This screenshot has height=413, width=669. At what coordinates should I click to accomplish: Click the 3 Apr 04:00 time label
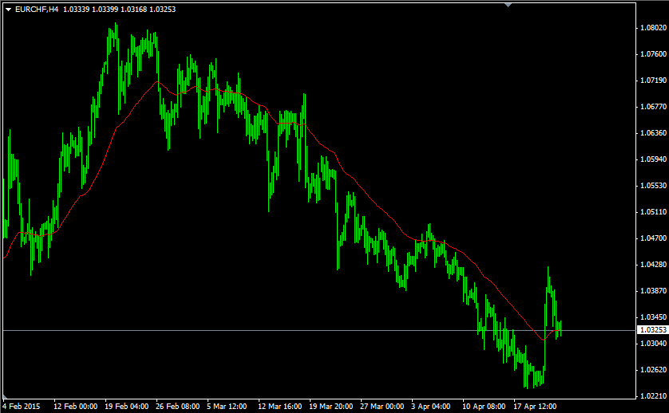431,407
